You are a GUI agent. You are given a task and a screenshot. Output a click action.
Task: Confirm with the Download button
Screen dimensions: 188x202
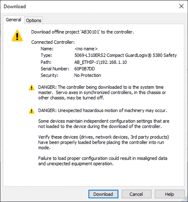[x=103, y=194]
